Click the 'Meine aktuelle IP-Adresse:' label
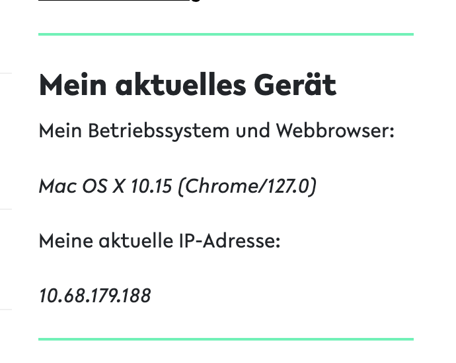 click(x=159, y=241)
